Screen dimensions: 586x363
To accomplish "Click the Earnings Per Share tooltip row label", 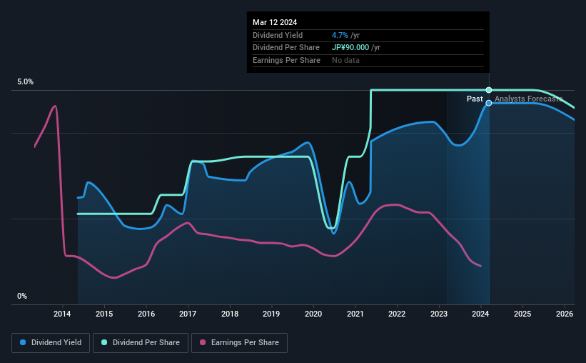I will tap(286, 60).
